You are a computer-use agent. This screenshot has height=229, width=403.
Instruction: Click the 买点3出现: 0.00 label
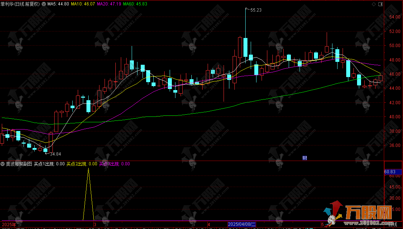coord(114,164)
